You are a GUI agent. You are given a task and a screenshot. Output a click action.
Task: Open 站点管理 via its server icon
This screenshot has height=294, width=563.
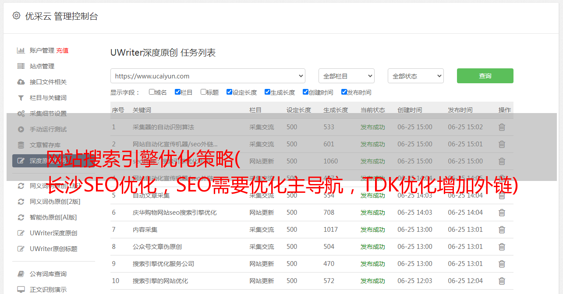point(21,66)
